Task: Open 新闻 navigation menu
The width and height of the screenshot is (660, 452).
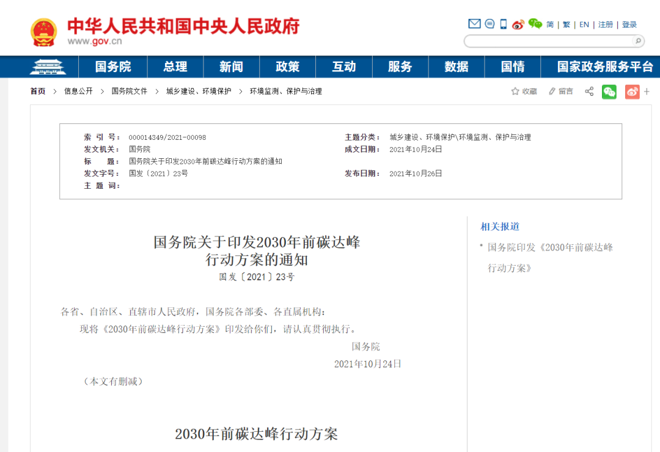Action: coord(231,67)
